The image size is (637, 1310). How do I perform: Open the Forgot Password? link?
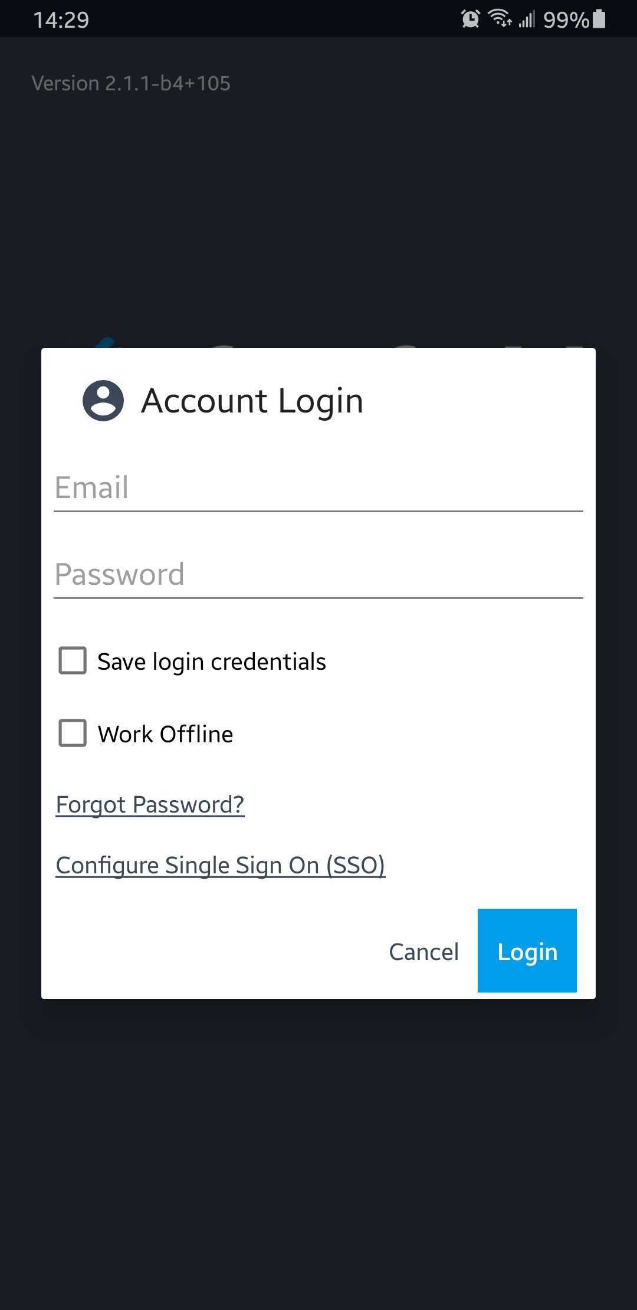(150, 805)
